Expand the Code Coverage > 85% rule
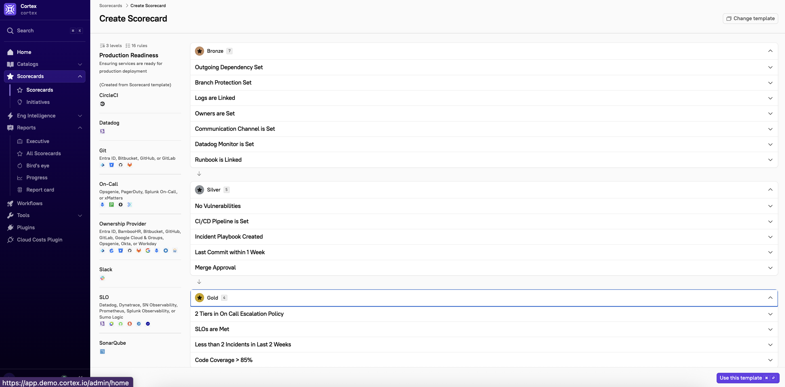 (x=770, y=360)
